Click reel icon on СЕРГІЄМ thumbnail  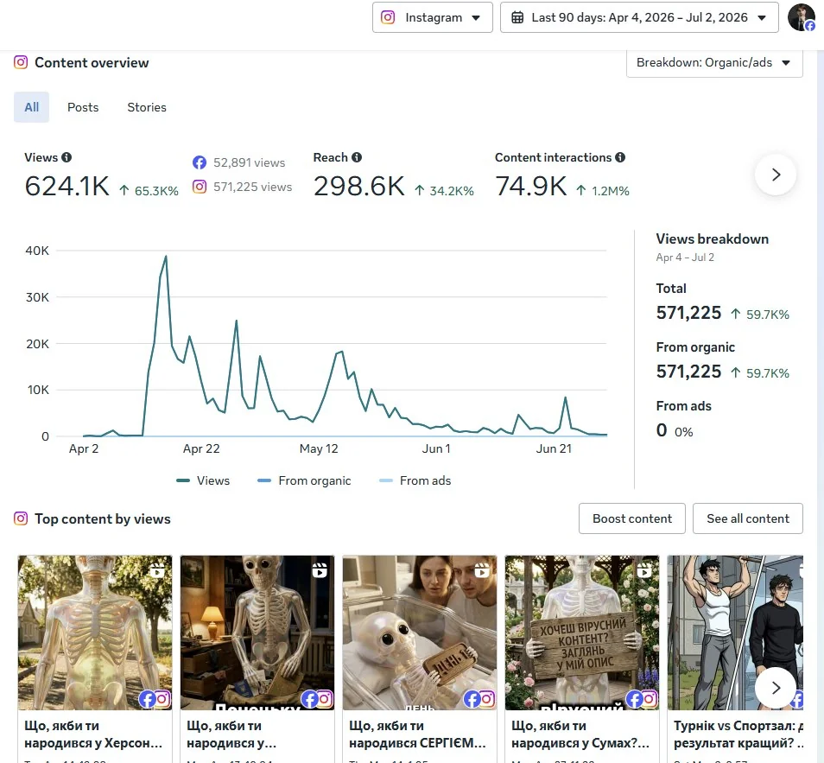tap(482, 570)
